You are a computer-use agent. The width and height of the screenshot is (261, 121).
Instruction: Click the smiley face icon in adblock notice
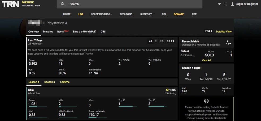[206, 101]
